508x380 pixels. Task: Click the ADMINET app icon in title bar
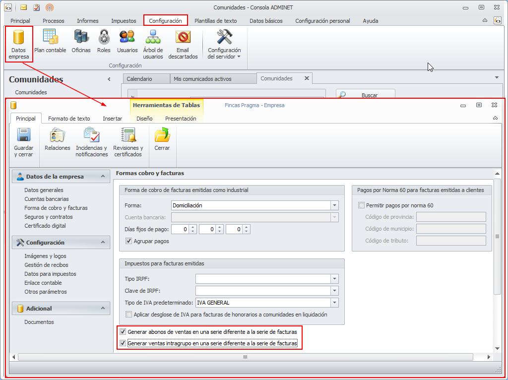coord(8,7)
